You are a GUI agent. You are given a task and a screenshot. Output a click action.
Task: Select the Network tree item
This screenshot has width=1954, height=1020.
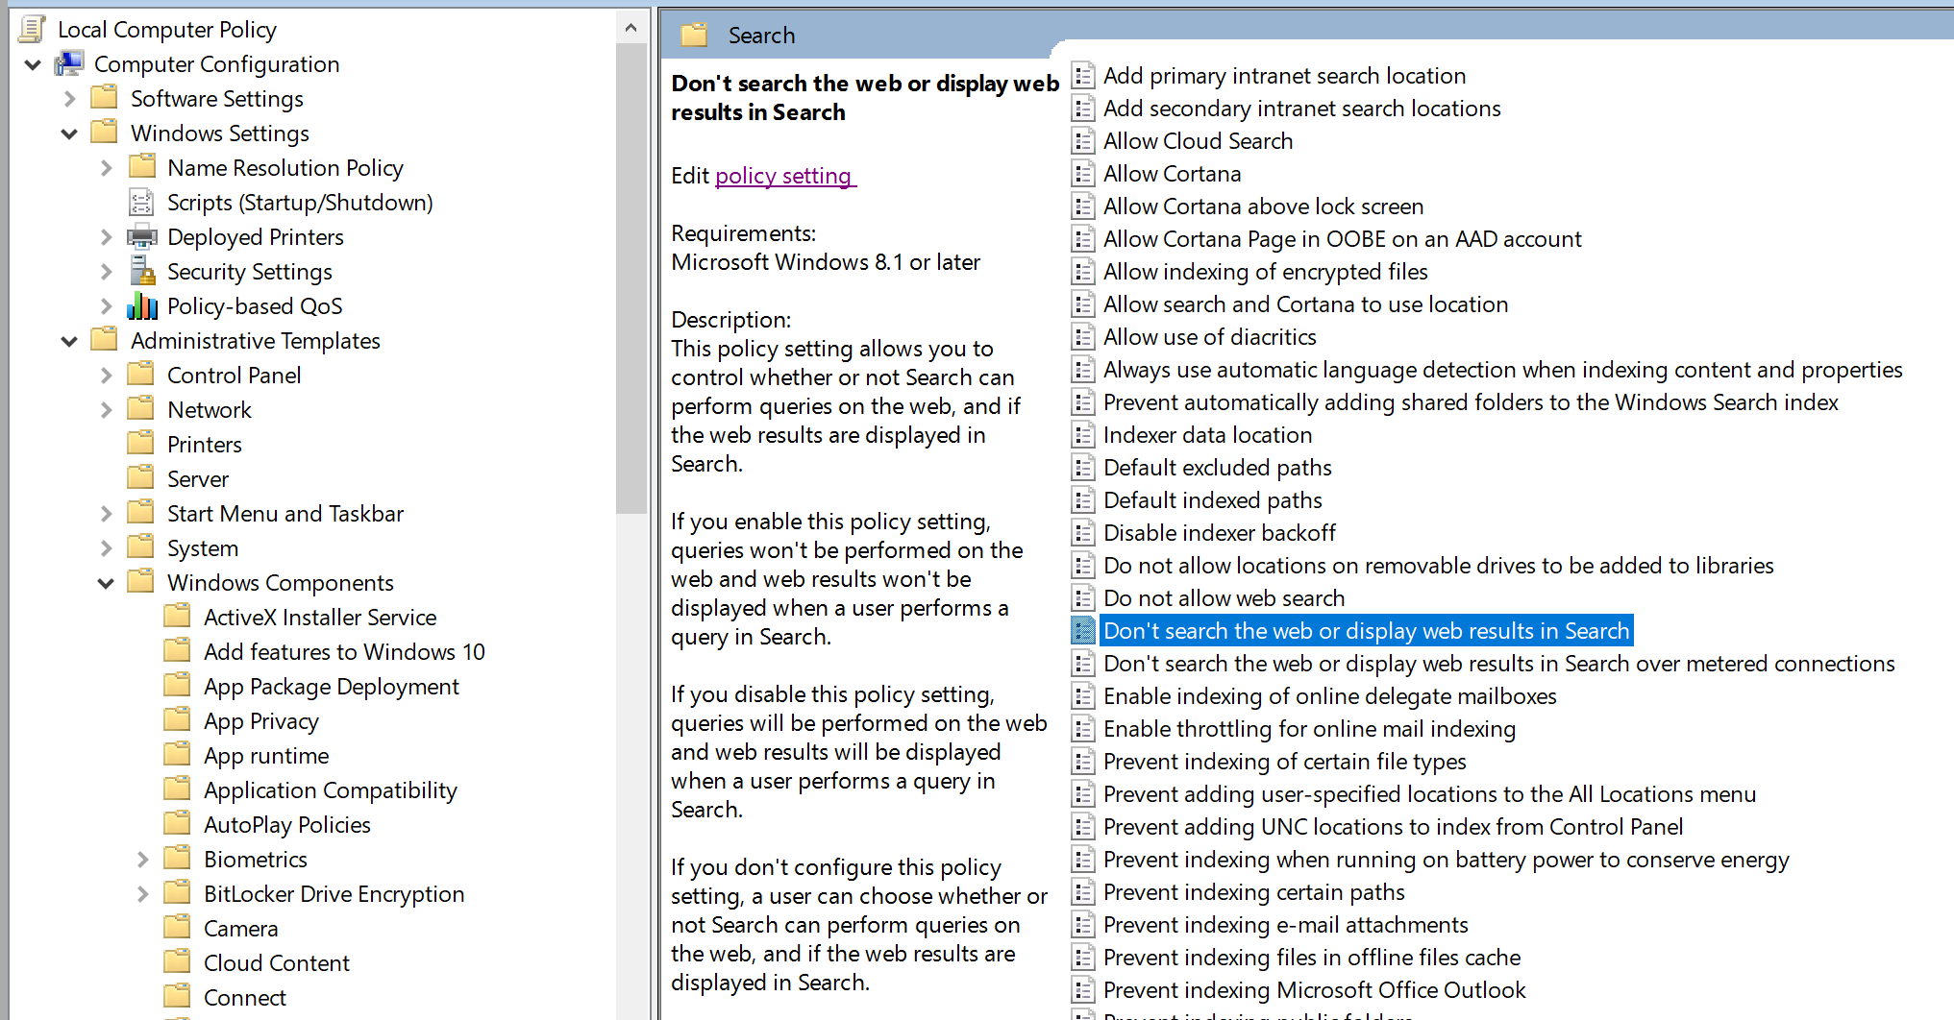click(x=209, y=410)
